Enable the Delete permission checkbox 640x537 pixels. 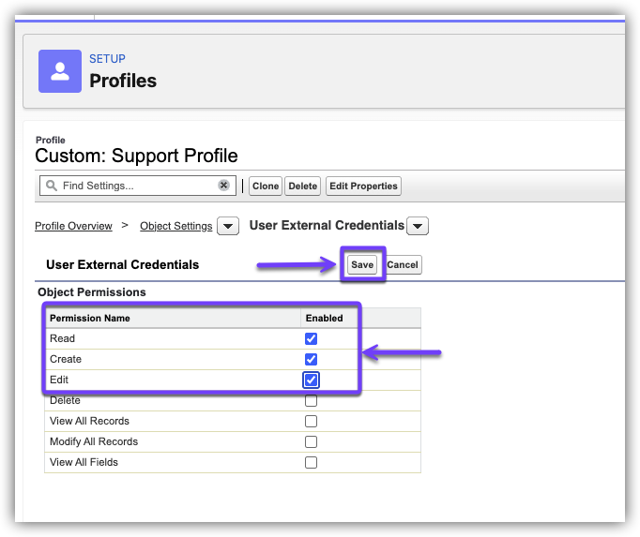coord(311,401)
